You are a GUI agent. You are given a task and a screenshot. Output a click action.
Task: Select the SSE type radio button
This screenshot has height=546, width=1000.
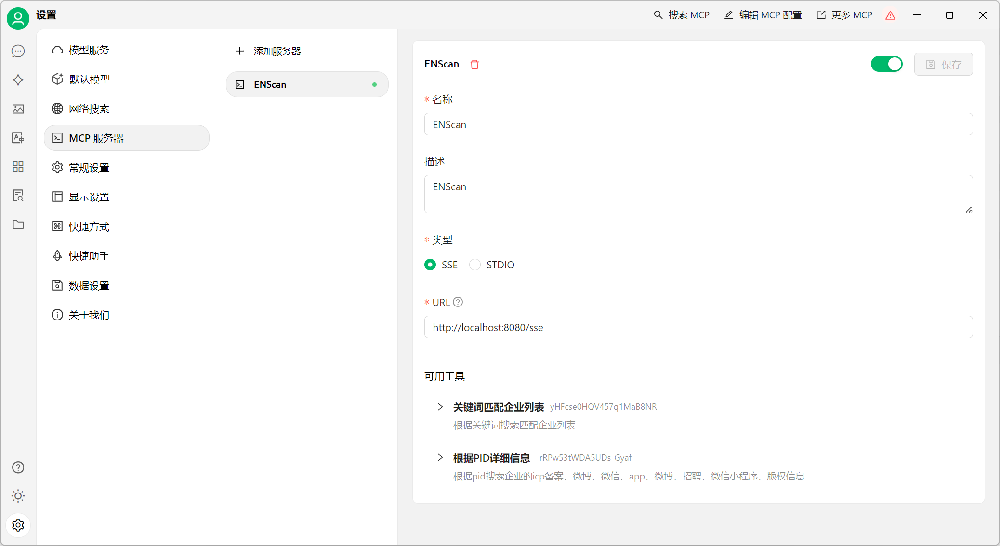click(430, 265)
